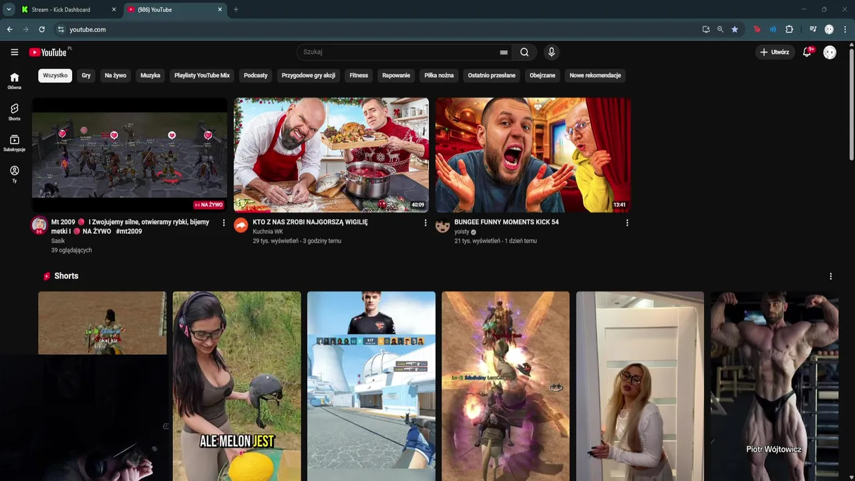Select the Wszystko filter chip
This screenshot has width=855, height=481.
55,75
